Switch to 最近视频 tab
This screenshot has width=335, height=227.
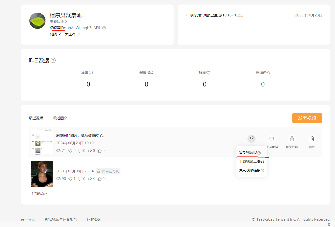[36, 118]
